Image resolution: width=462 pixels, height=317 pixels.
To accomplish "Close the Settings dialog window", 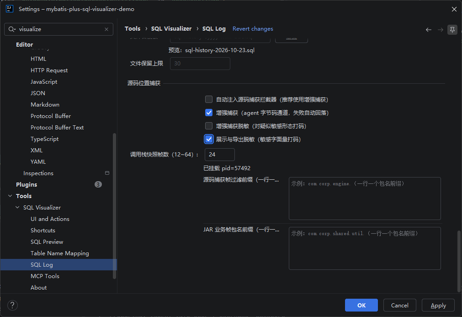I will [454, 9].
